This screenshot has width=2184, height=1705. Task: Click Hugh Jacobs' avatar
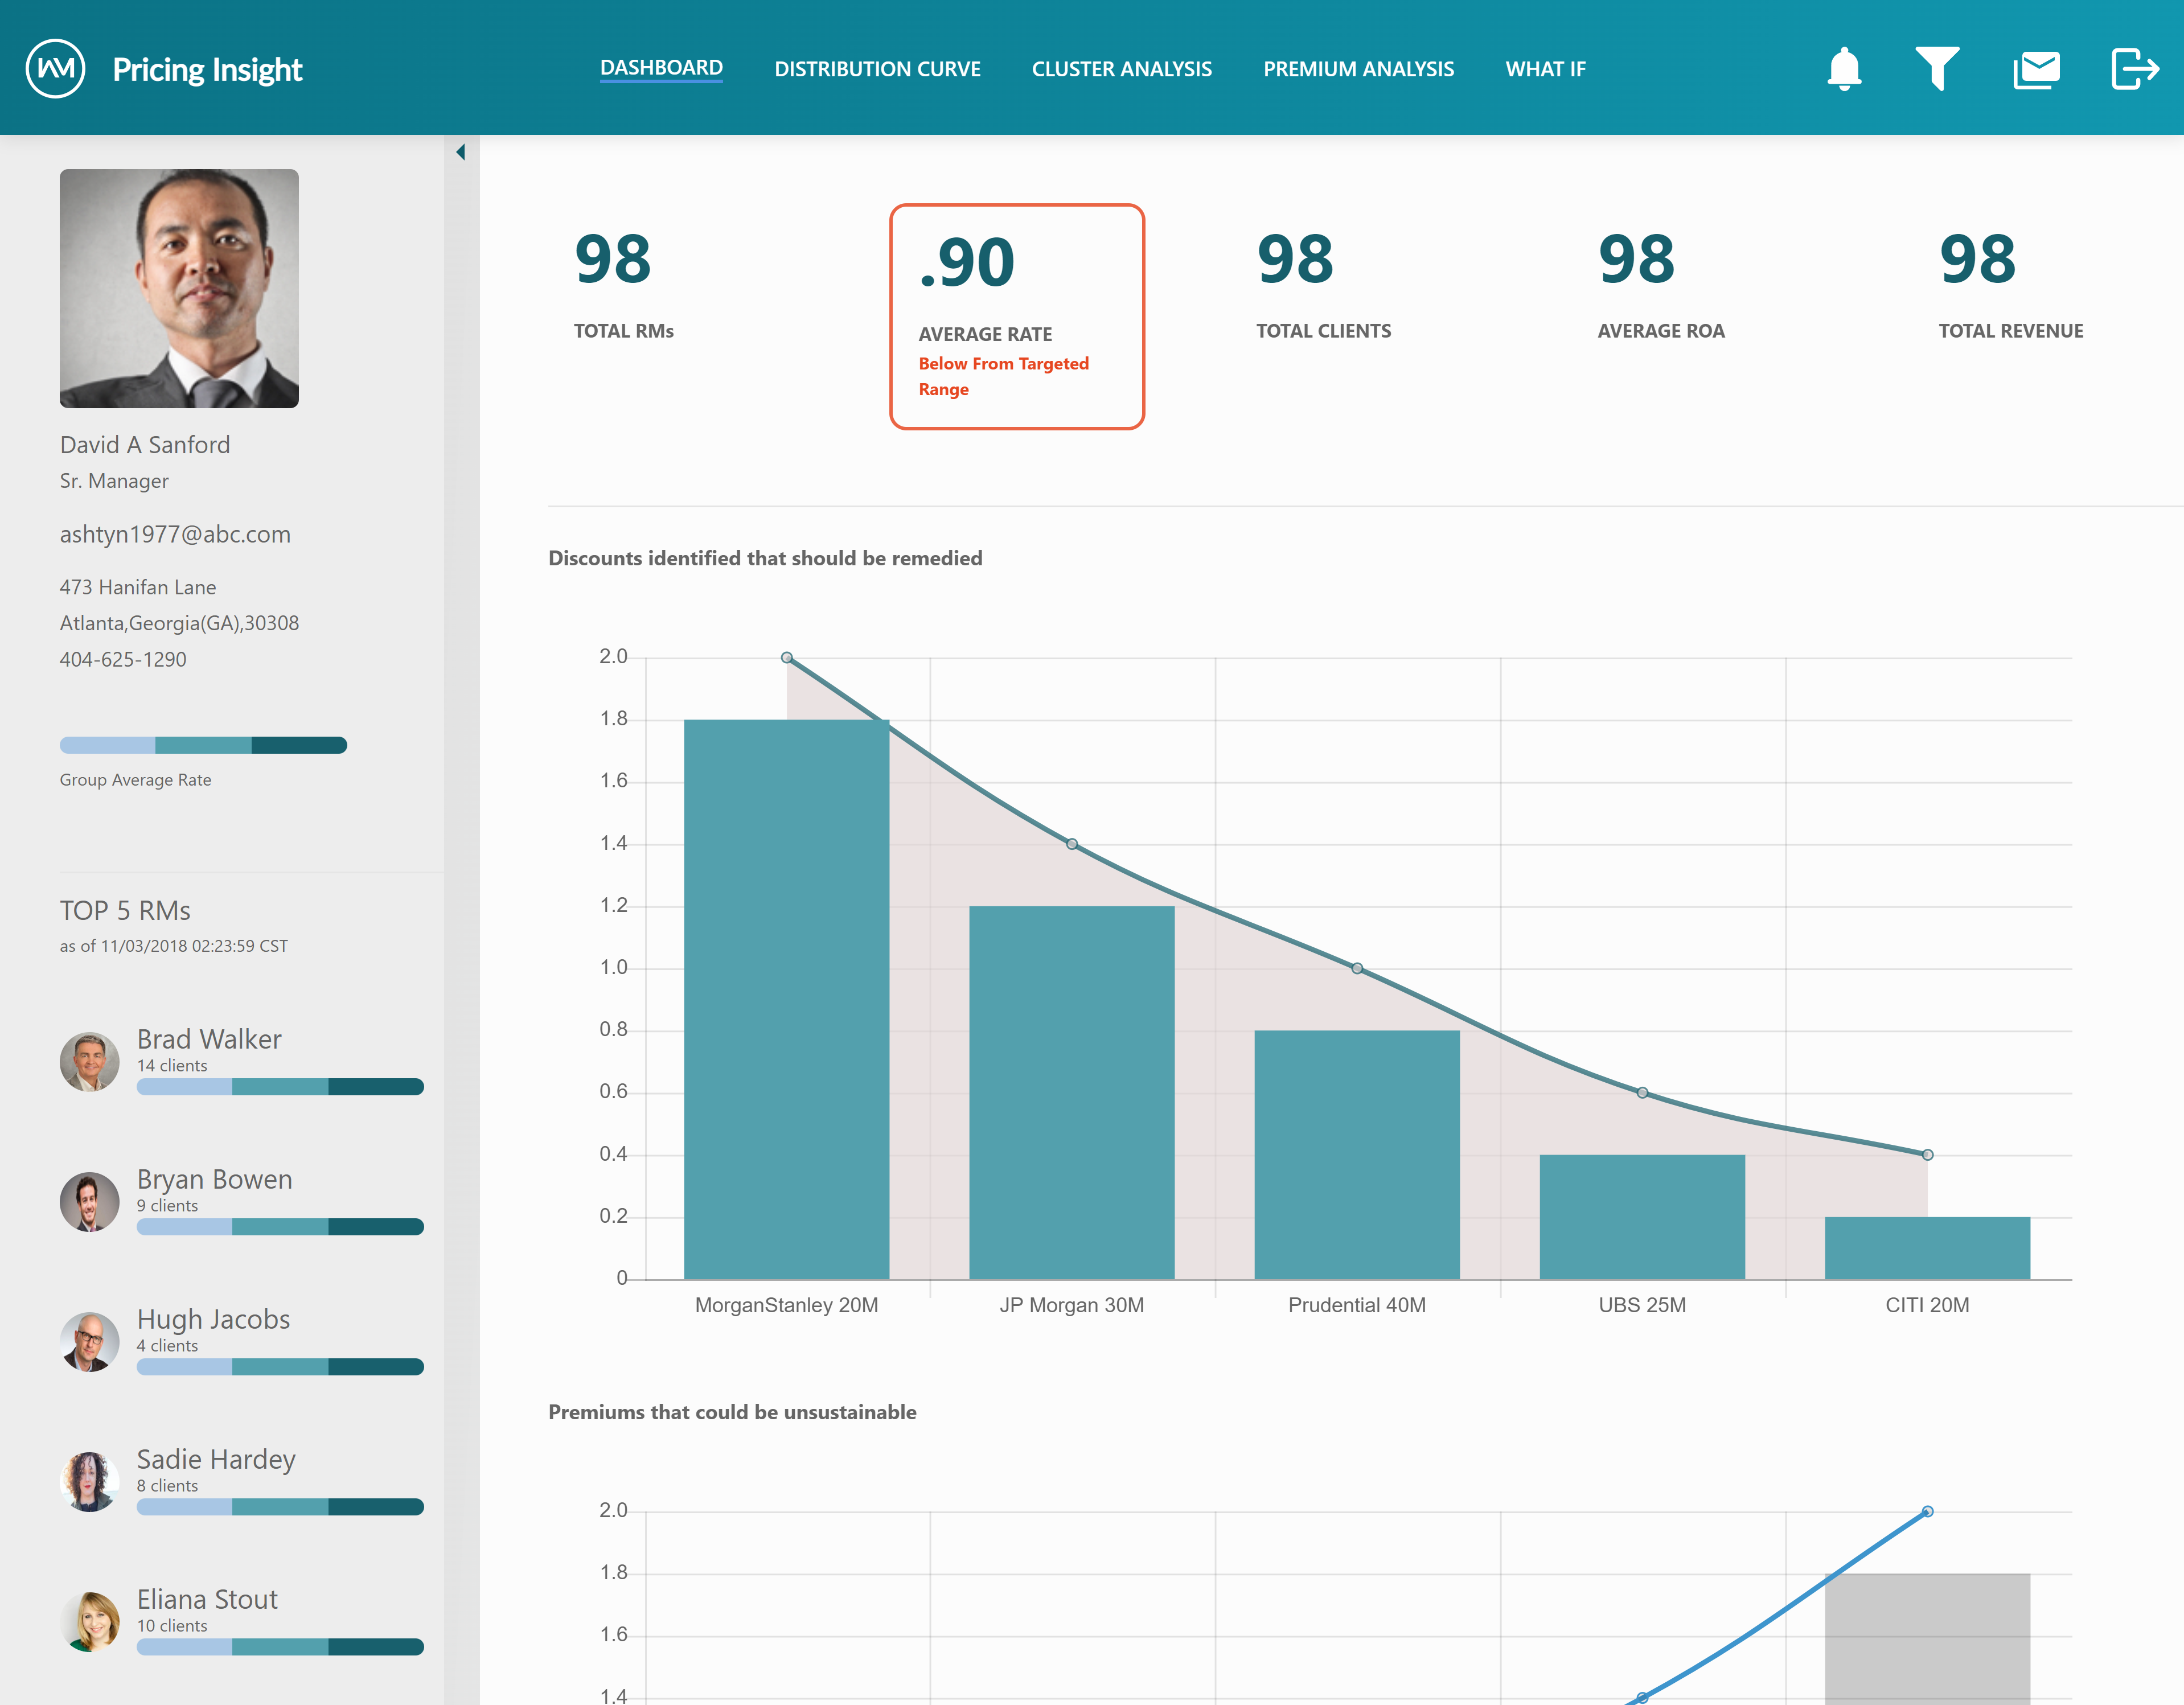coord(90,1341)
